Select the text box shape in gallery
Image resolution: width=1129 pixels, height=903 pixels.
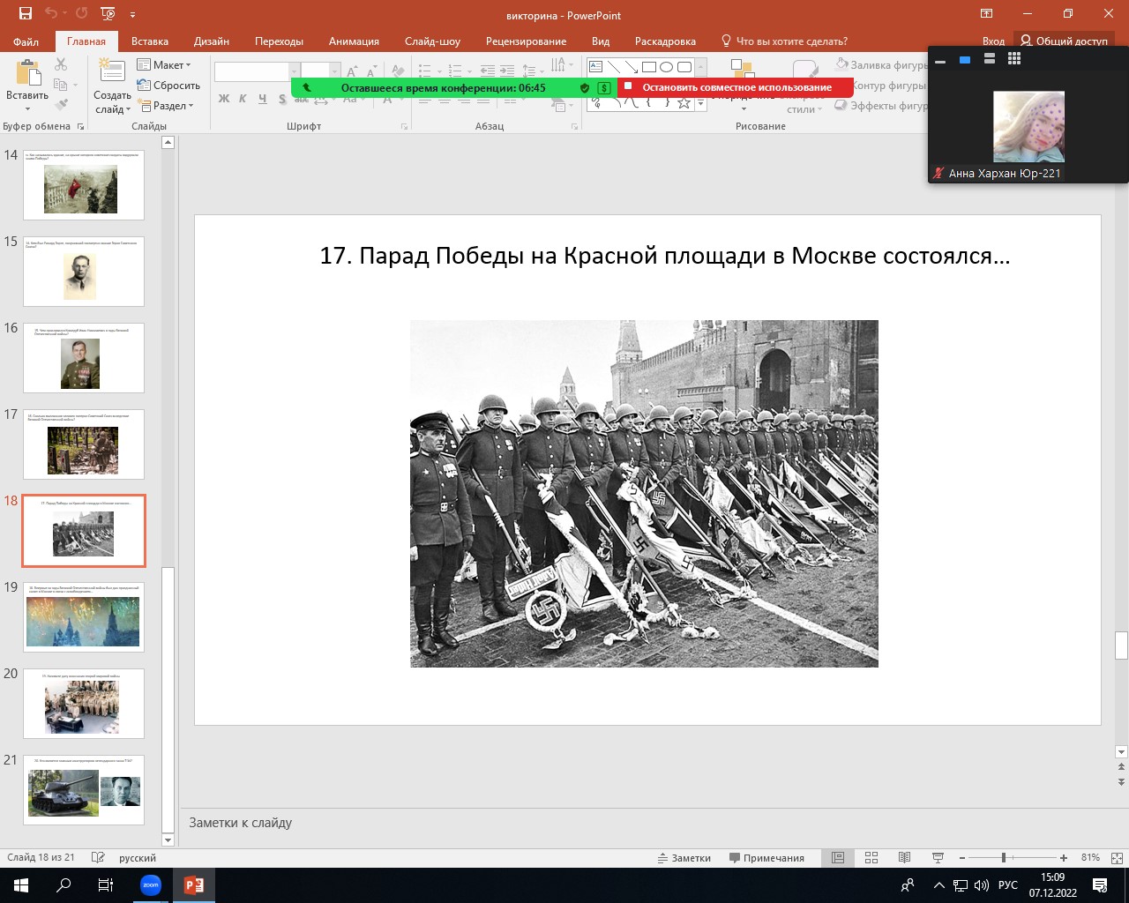596,67
